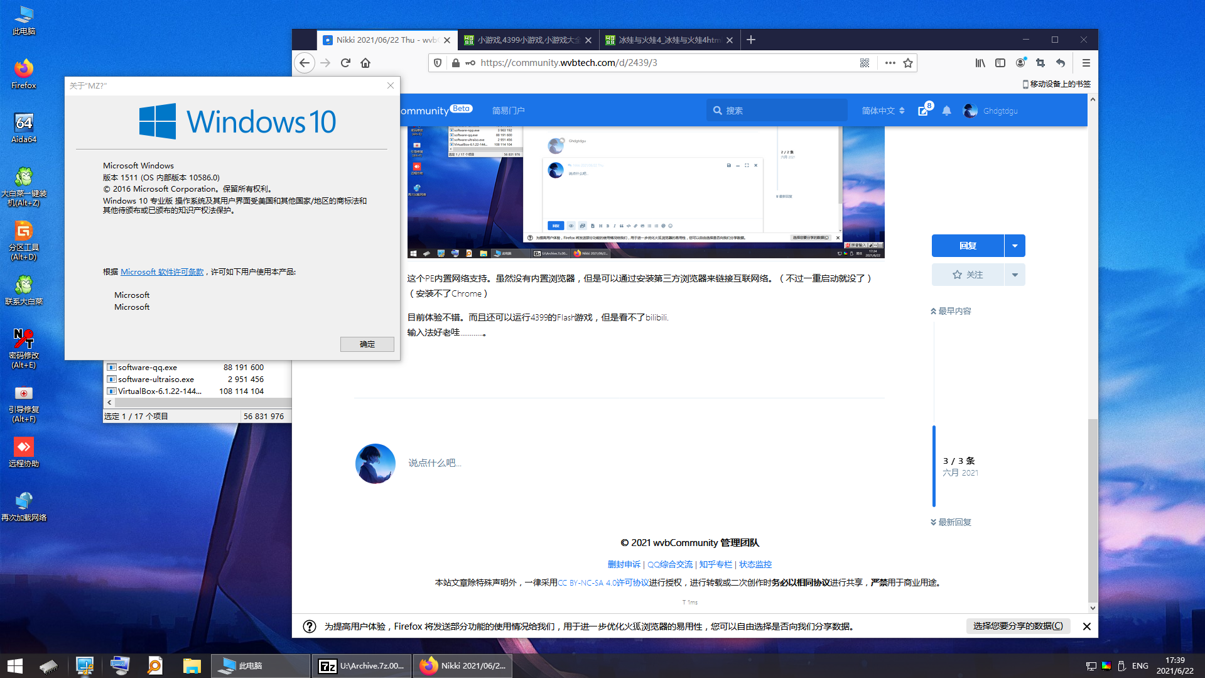Click the Firefox back arrow button
The width and height of the screenshot is (1205, 678).
pos(305,63)
